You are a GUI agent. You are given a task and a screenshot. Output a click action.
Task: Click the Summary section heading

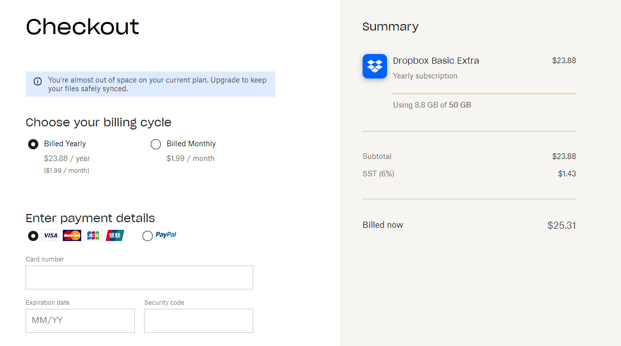coord(391,26)
